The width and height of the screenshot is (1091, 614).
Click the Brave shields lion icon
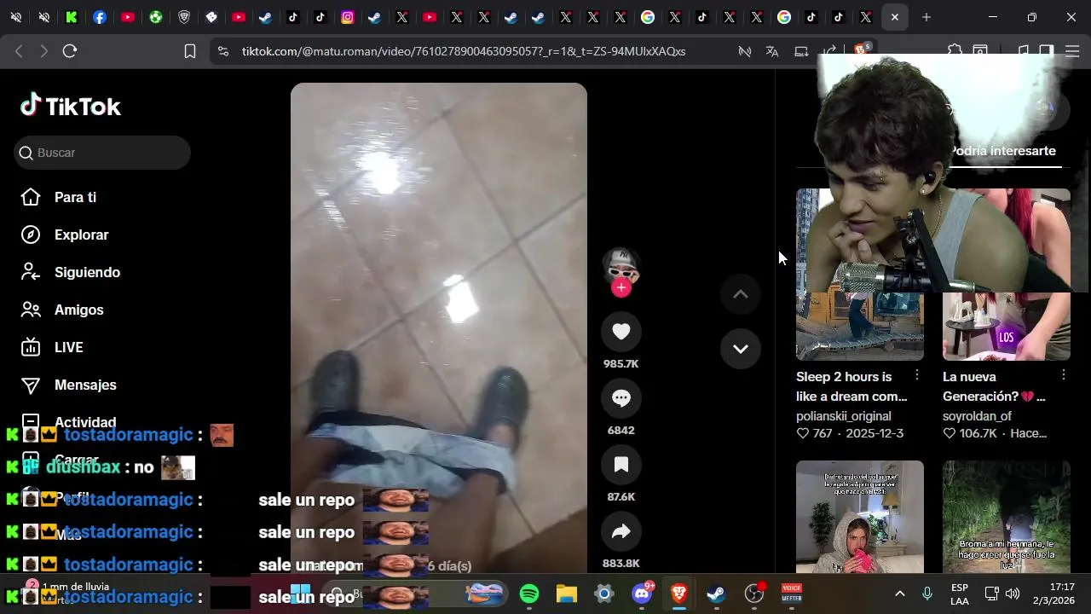click(863, 50)
